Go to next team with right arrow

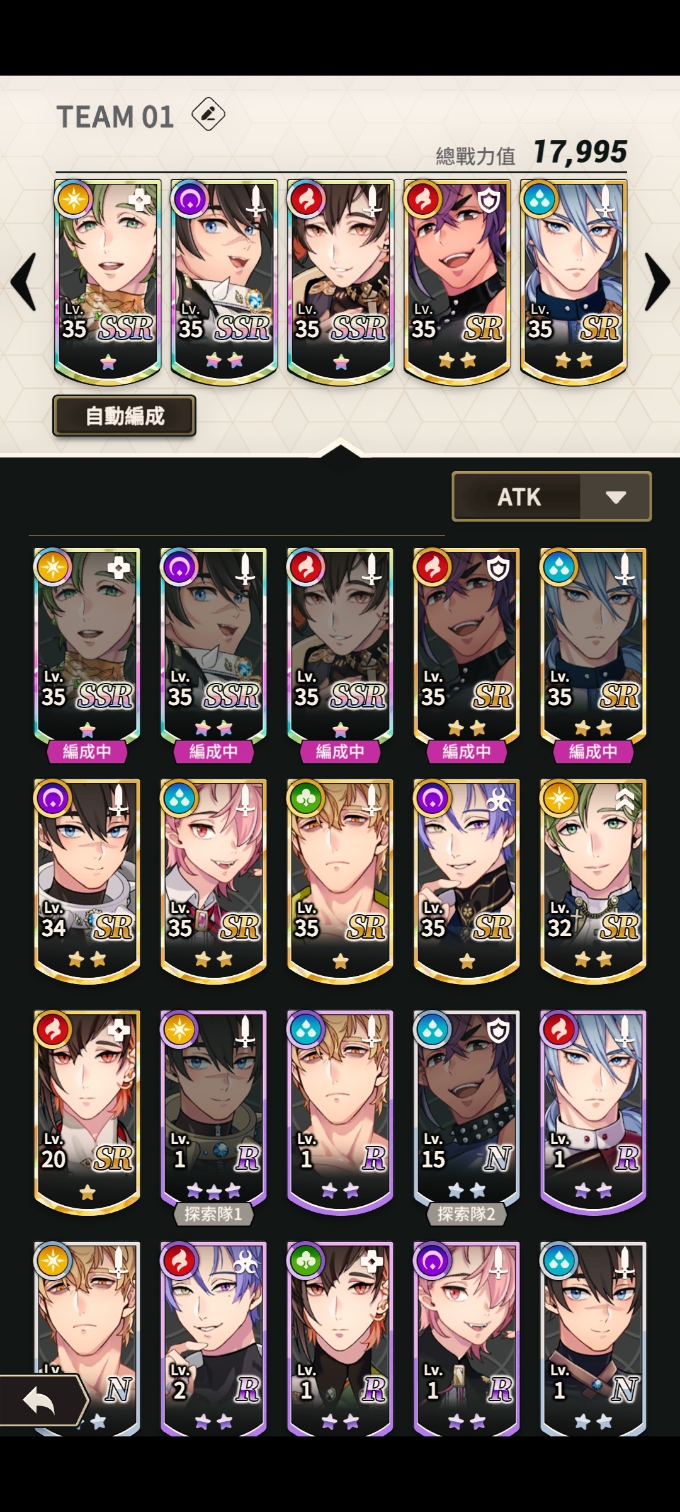pyautogui.click(x=657, y=282)
